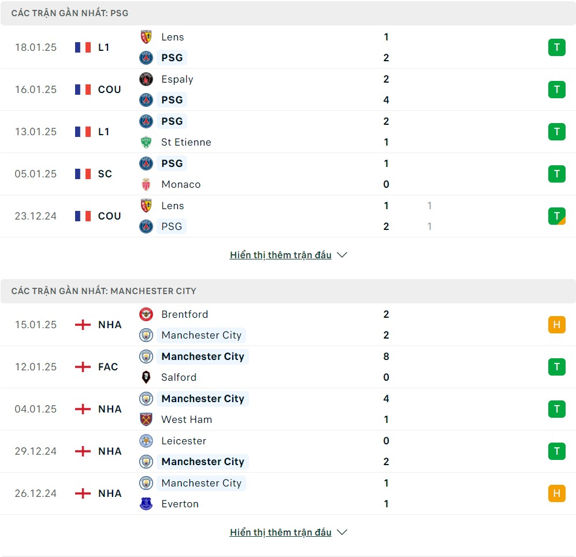This screenshot has width=576, height=557.
Task: Click the Espaly club crest icon
Action: pyautogui.click(x=146, y=79)
